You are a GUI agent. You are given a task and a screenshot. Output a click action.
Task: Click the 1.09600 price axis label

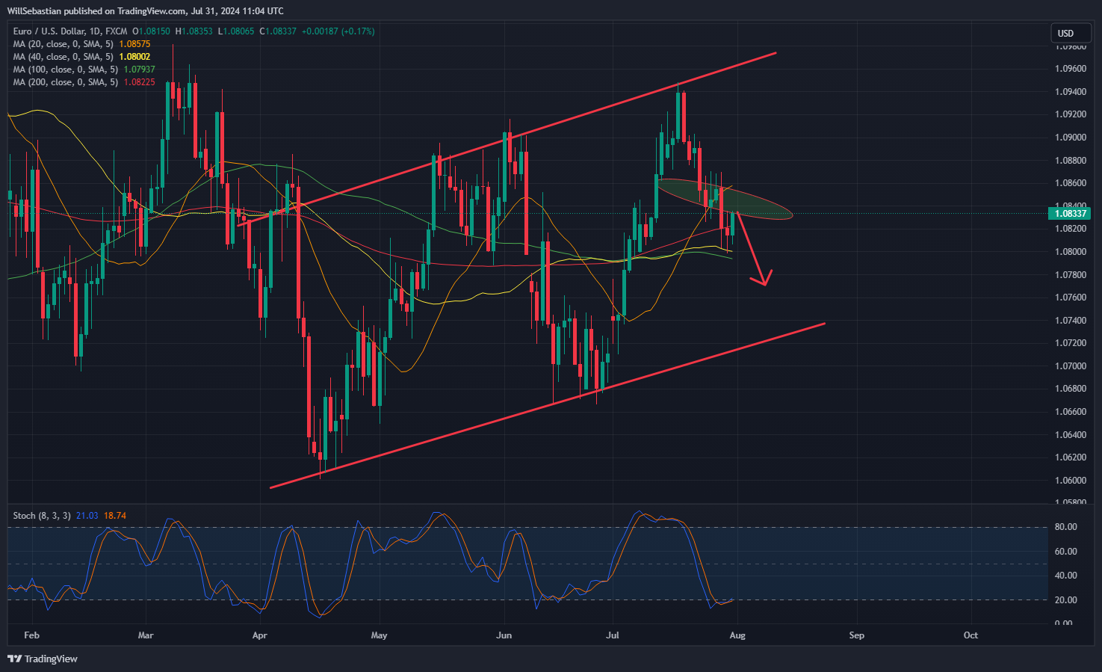[1071, 69]
